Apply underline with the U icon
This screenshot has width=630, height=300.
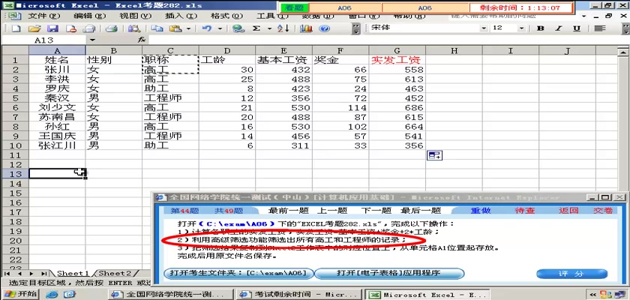[x=577, y=28]
